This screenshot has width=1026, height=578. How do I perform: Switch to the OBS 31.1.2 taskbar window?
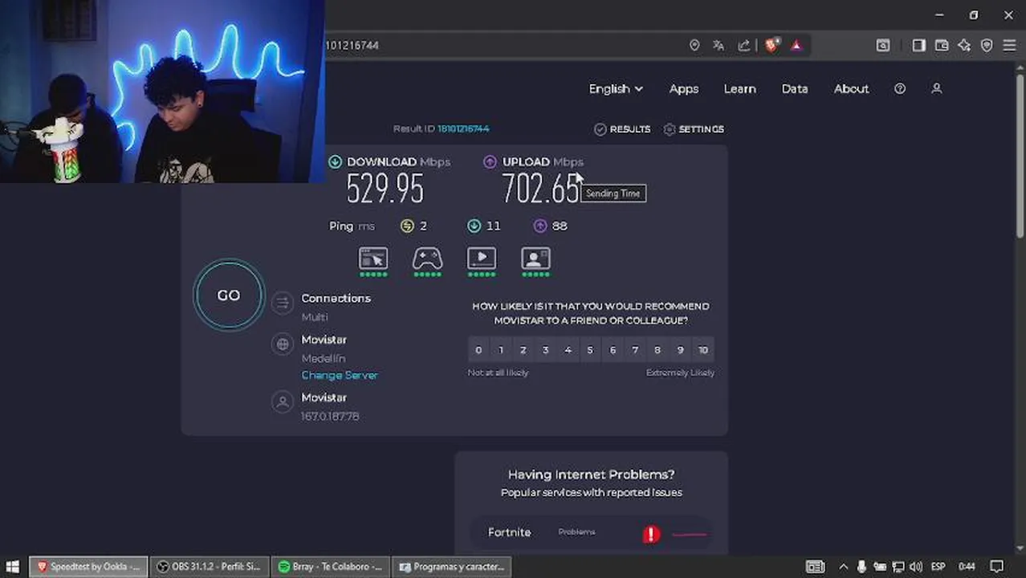click(x=210, y=567)
